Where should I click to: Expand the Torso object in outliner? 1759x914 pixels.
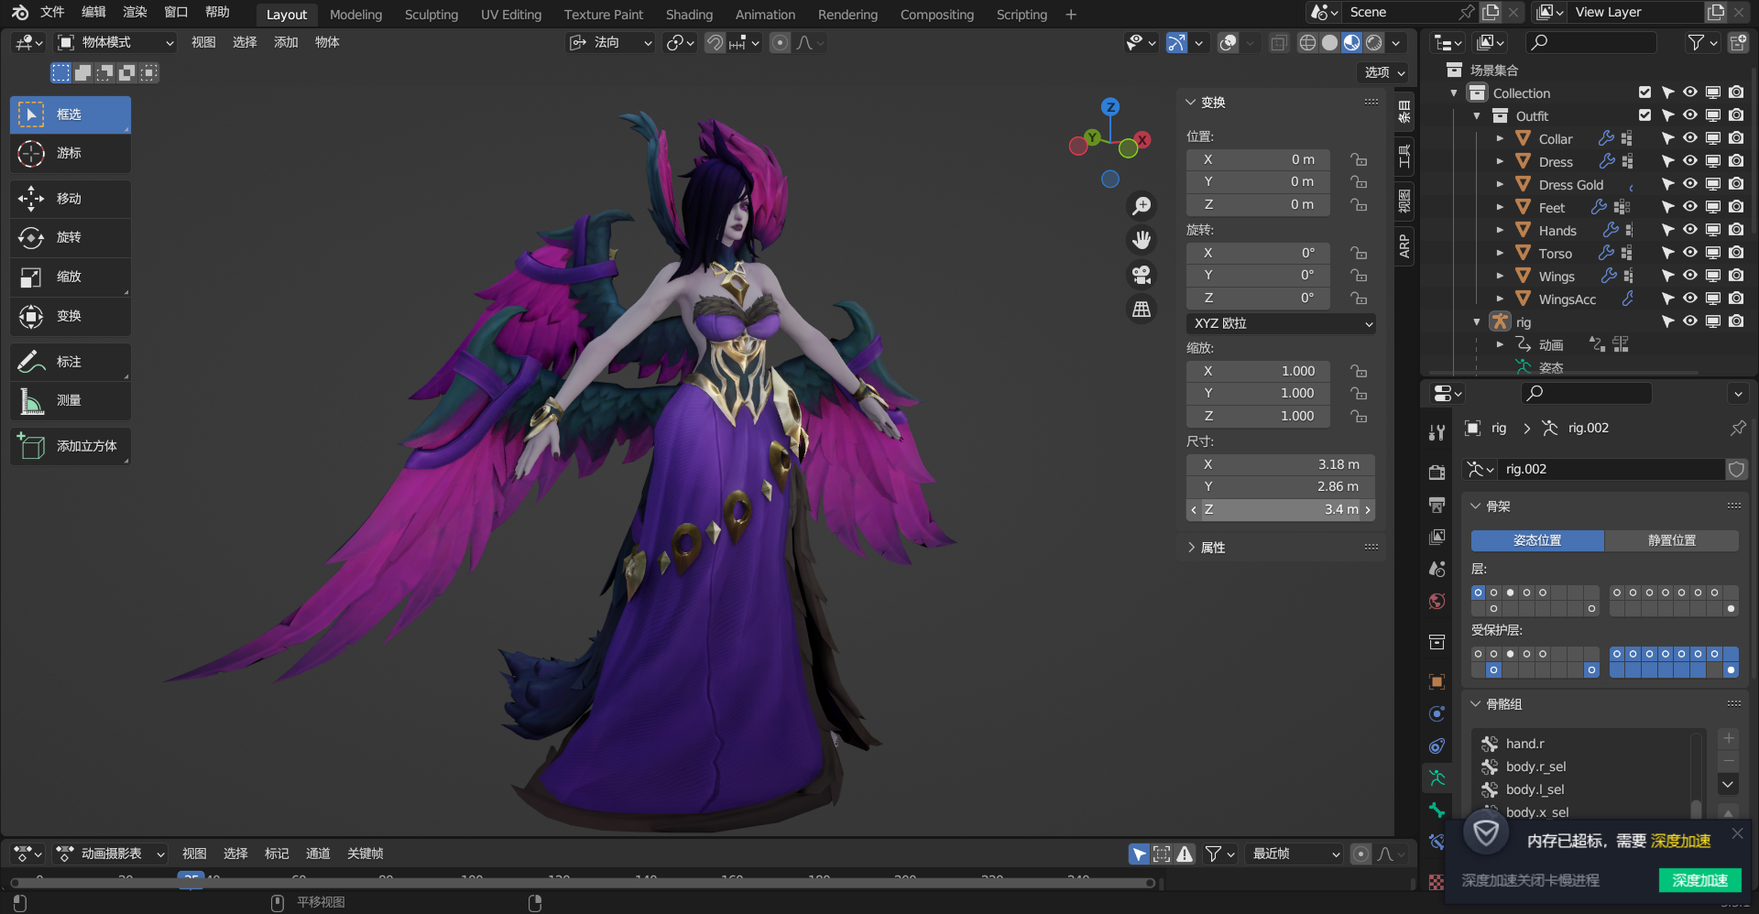pos(1500,254)
